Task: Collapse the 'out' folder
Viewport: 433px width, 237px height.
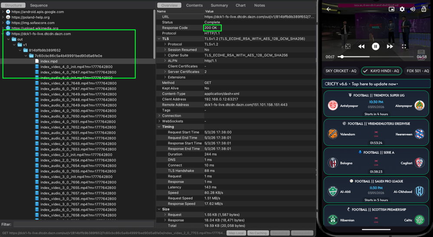Action: [9, 39]
